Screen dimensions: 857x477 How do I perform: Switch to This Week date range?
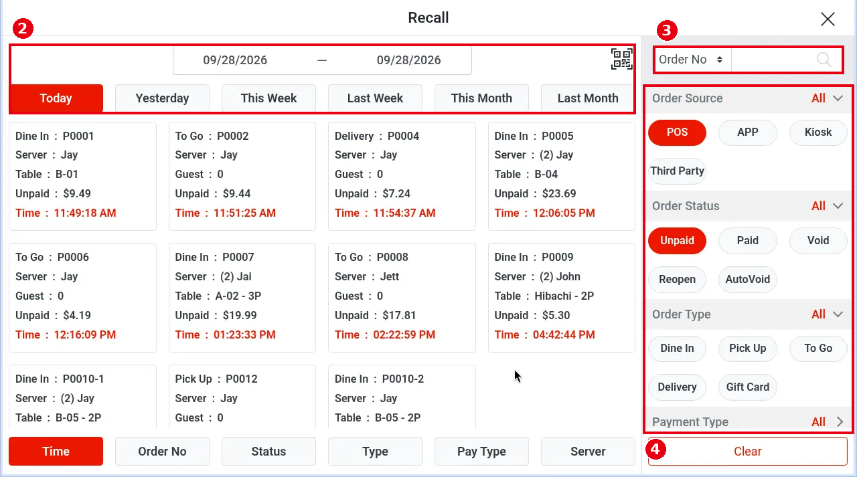(268, 98)
